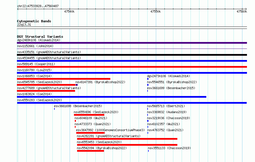
Task: Select nsv6545785 (Sedlazeck2020) label
Action: [x=40, y=82]
